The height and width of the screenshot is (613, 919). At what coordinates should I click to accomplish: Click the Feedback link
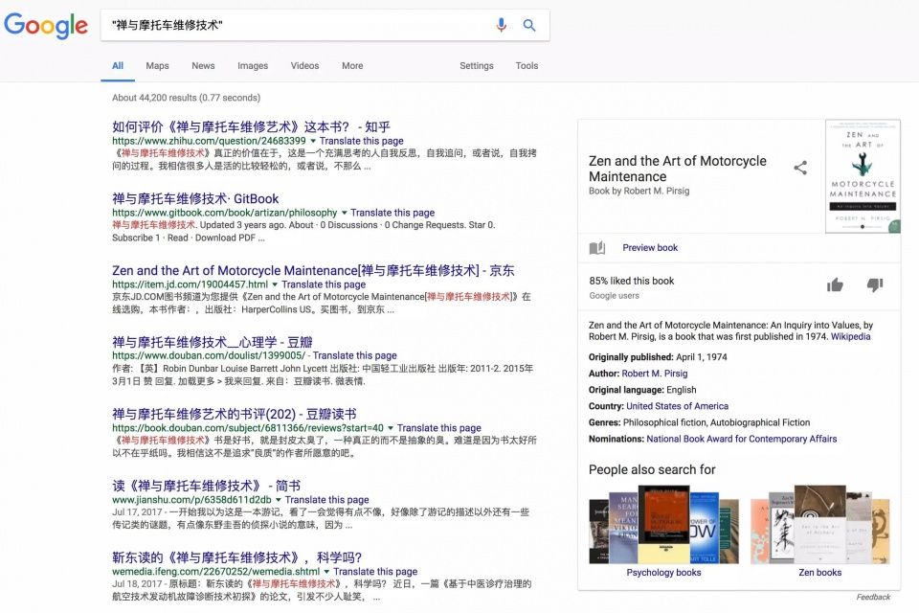pos(873,597)
